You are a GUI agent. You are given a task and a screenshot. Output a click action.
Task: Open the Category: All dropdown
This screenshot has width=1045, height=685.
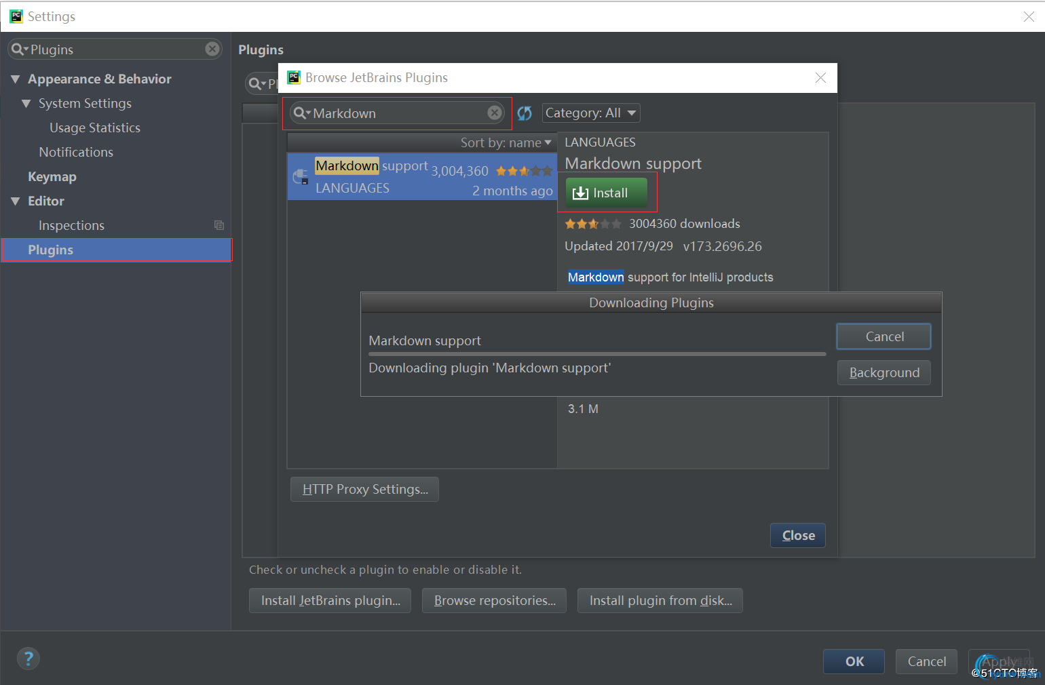click(591, 113)
